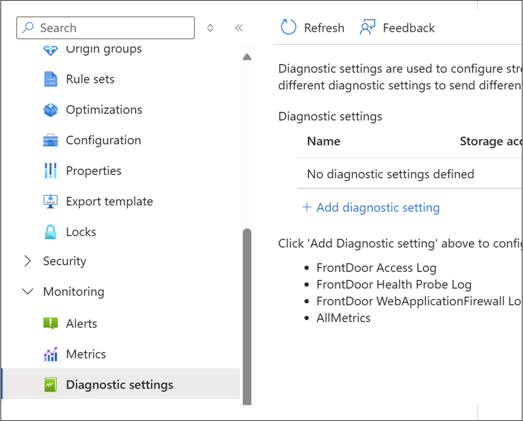The image size is (523, 421).
Task: Open the Export template menu item
Action: (109, 202)
